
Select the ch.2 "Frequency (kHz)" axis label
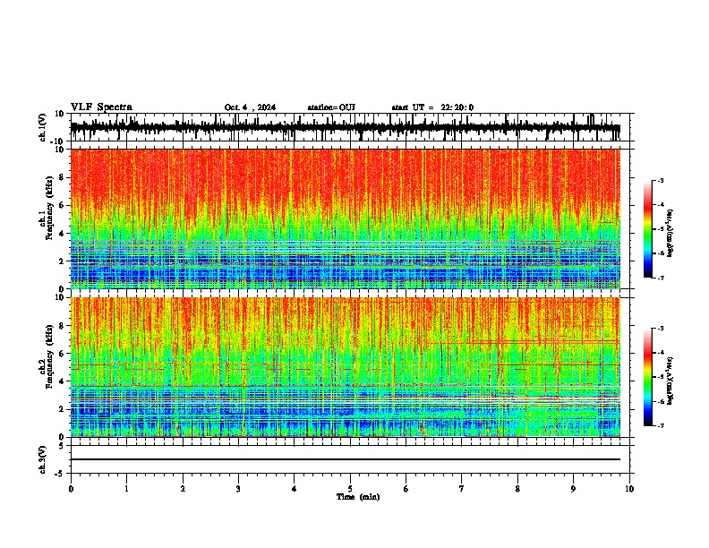tap(49, 356)
